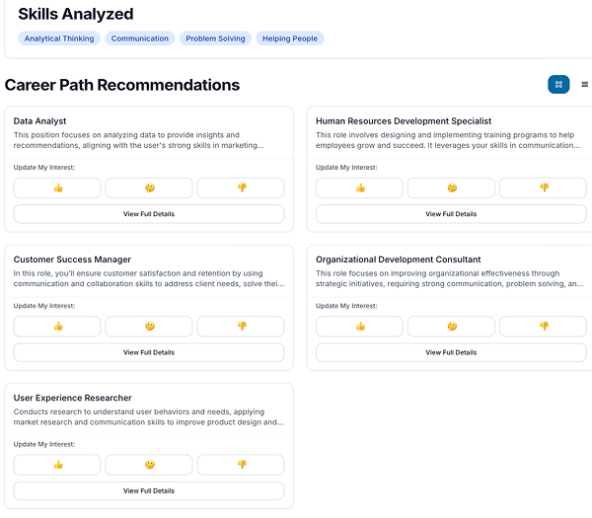Viewport: 592px width, 518px height.
Task: Thumbs up Organizational Development Consultant
Action: (359, 327)
